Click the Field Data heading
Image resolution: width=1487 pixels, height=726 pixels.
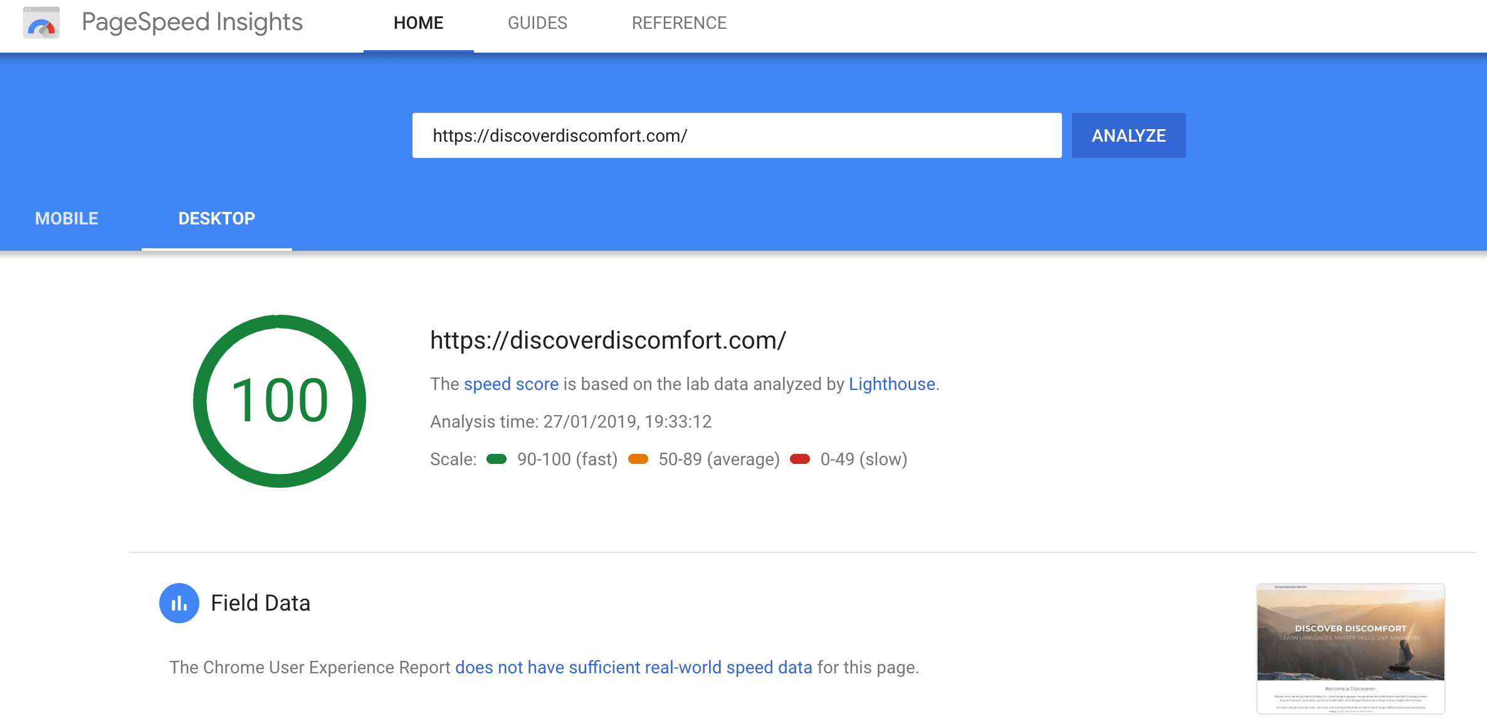260,603
